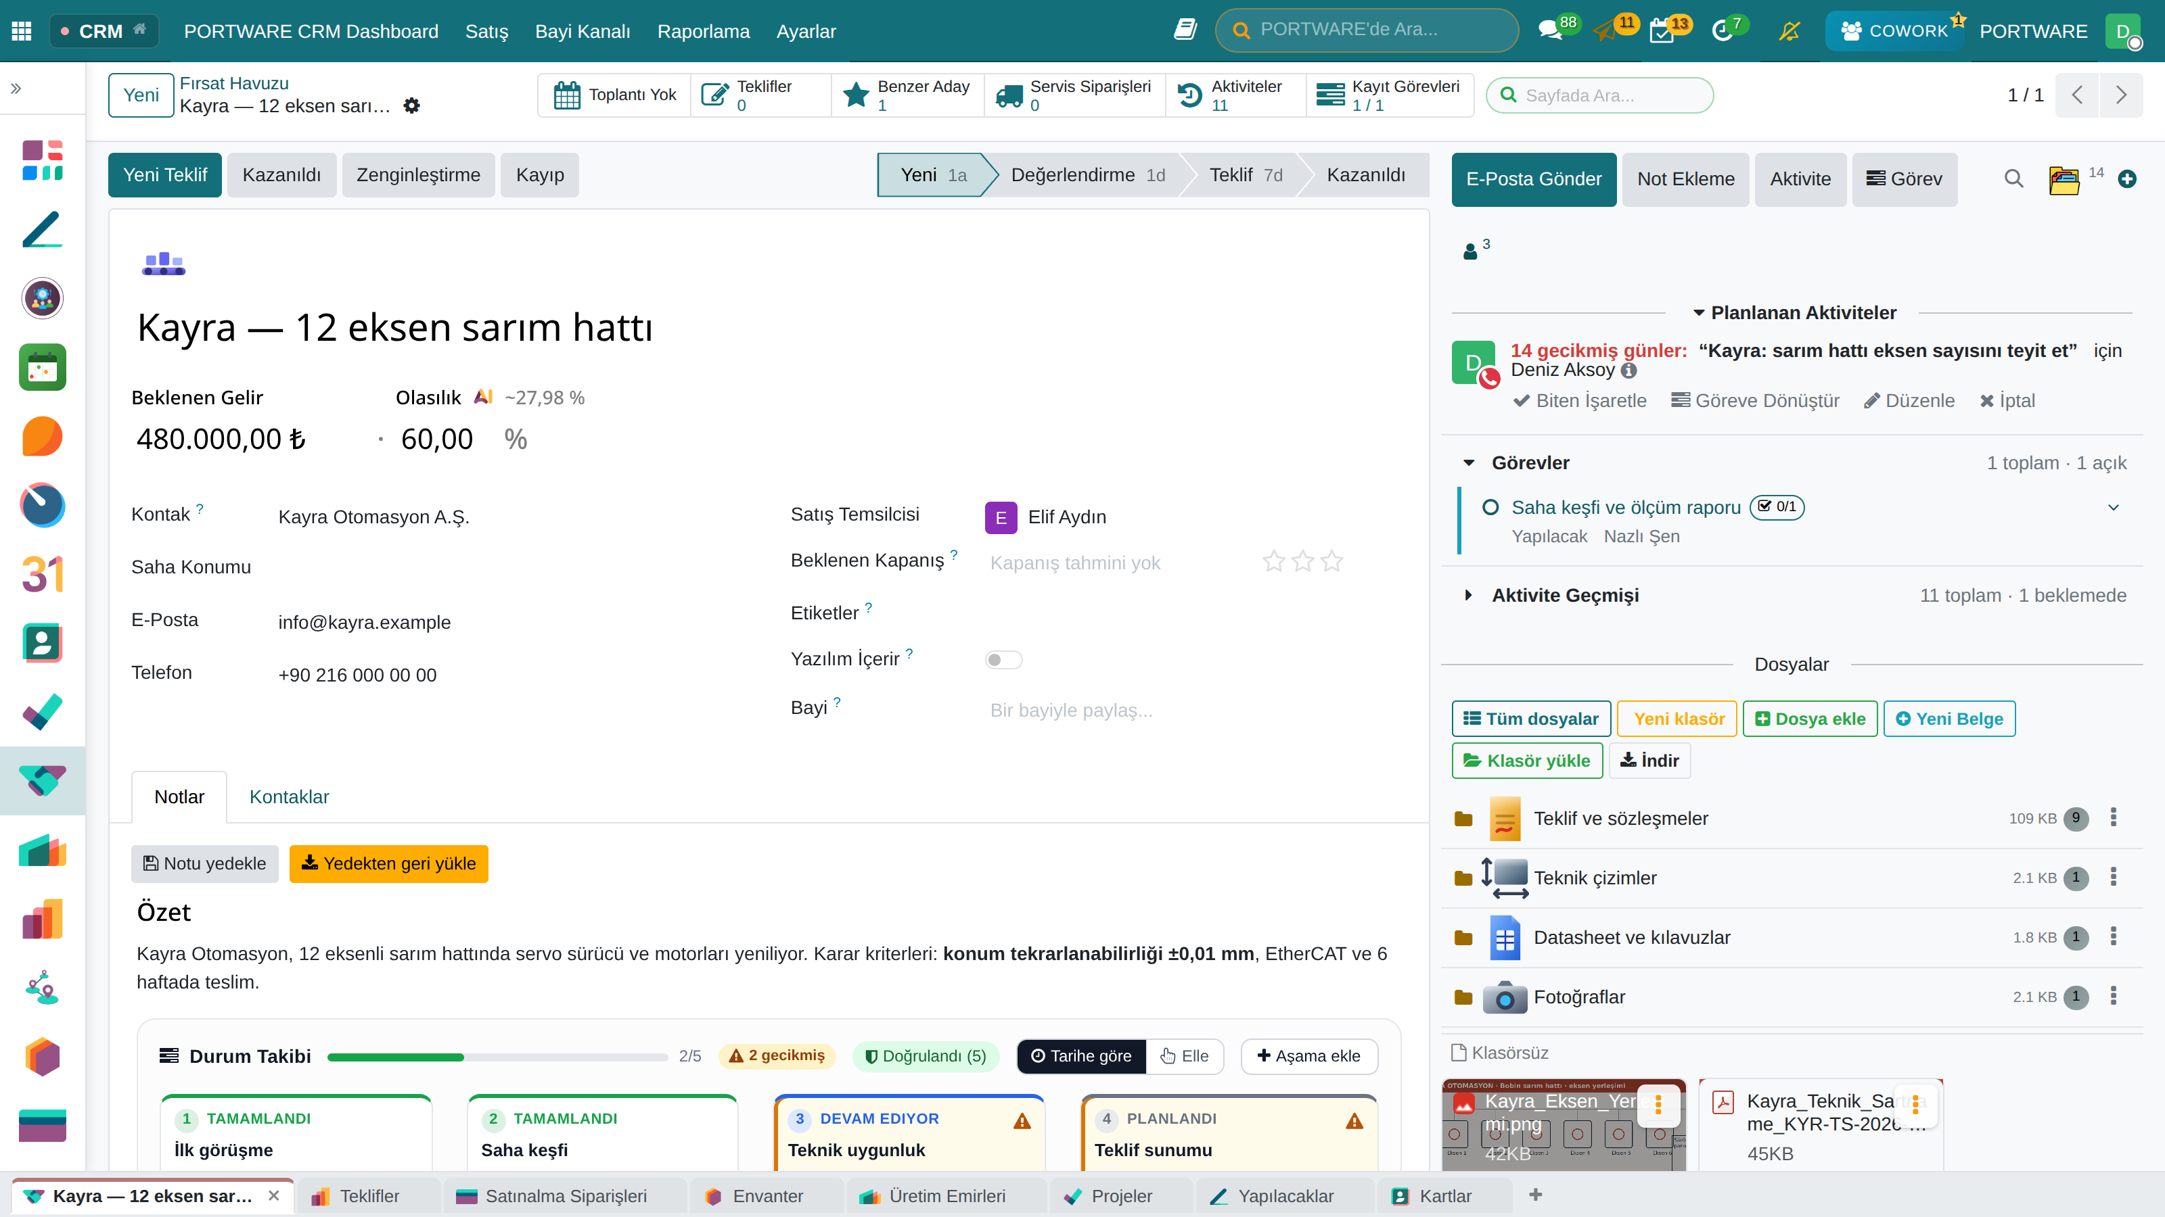The height and width of the screenshot is (1217, 2165).
Task: Switch Durum Takibi sorting to Tarihe göre
Action: click(x=1082, y=1055)
